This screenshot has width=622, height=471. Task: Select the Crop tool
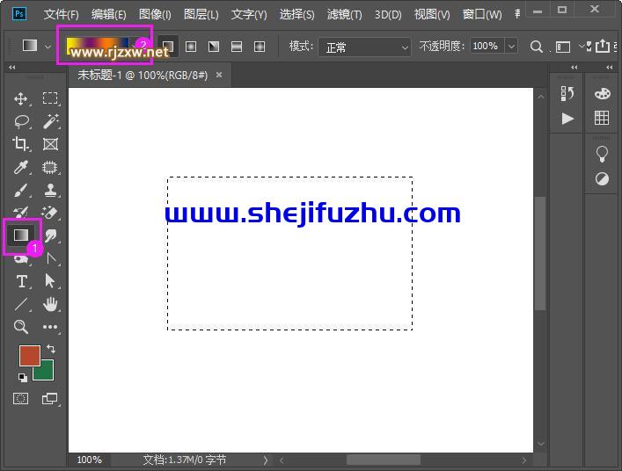(x=20, y=144)
